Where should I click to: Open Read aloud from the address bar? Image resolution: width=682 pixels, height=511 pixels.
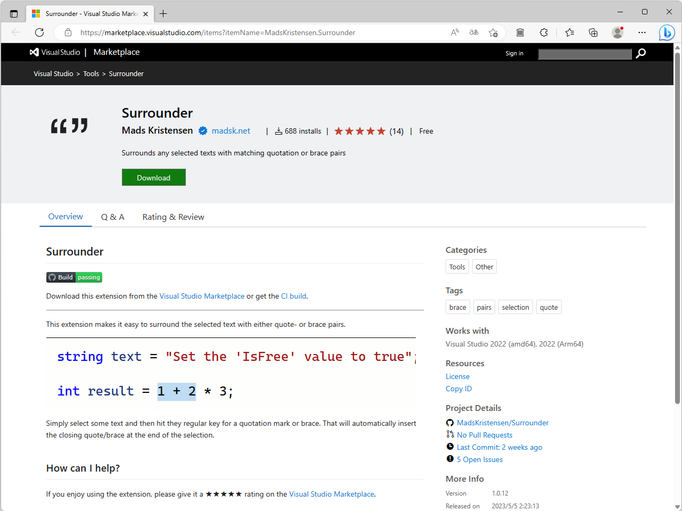pos(455,32)
